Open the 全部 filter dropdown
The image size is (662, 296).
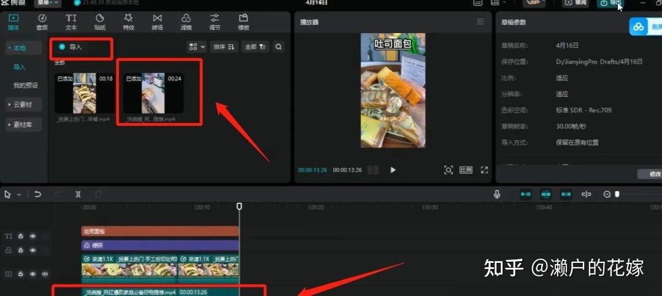coord(255,47)
